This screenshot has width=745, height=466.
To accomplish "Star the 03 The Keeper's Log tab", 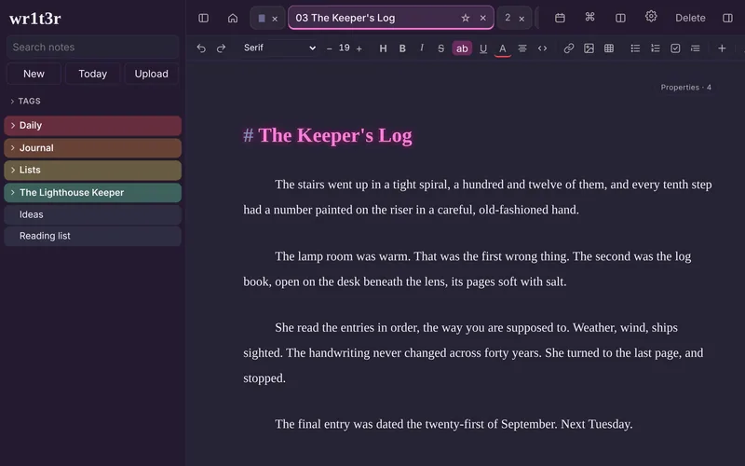I will click(x=465, y=18).
